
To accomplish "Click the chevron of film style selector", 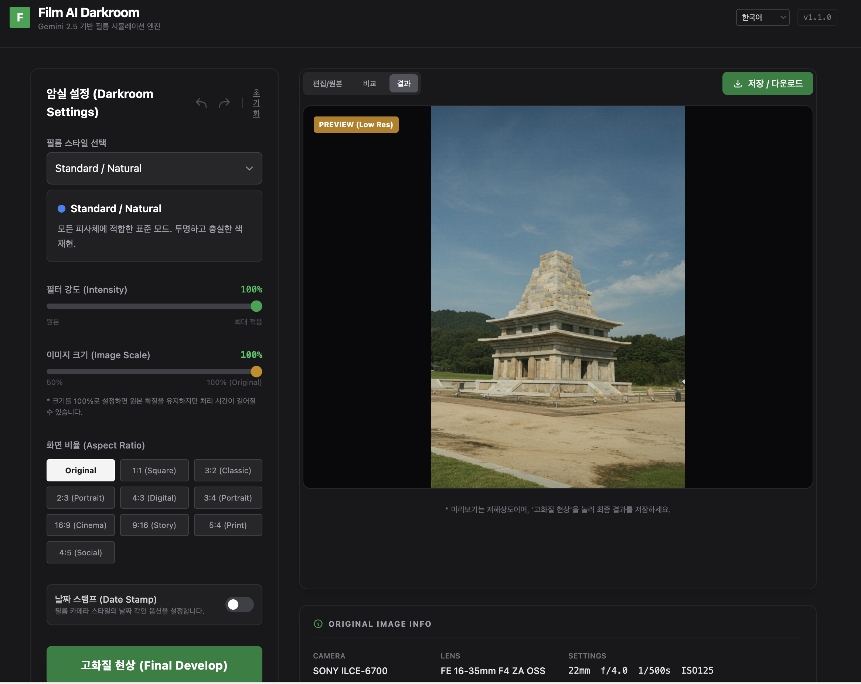I will tap(249, 168).
